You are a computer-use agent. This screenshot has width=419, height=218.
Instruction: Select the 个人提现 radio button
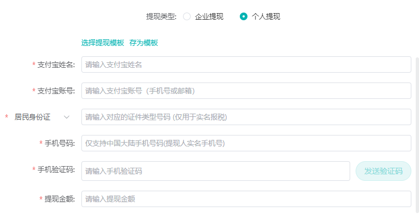coord(244,16)
